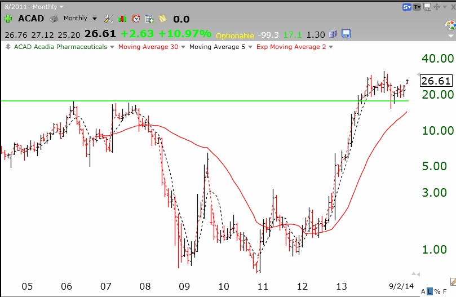This screenshot has height=297, width=456.
Task: Open Moving Average 30 dropdown arrow
Action: [x=183, y=47]
